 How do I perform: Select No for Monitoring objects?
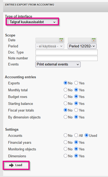(66, 149)
